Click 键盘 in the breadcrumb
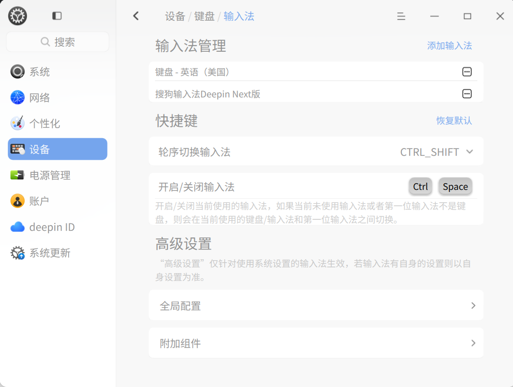Image resolution: width=513 pixels, height=387 pixels. click(x=205, y=16)
